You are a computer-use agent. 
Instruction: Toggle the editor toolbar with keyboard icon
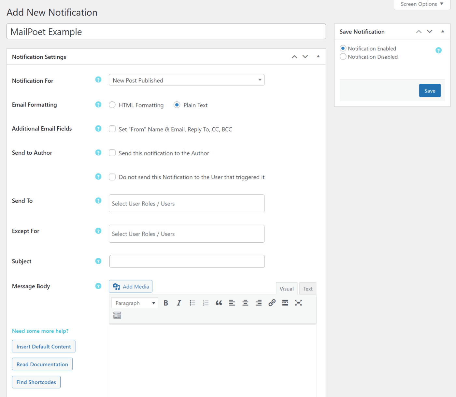coord(117,315)
